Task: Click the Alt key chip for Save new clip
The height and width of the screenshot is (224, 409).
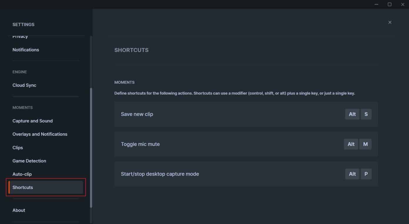Action: (x=352, y=114)
